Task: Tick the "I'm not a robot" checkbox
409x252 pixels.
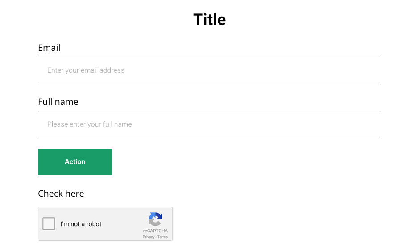Action: (x=49, y=223)
